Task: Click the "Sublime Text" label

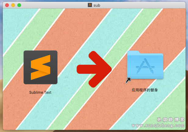Action: pos(40,93)
